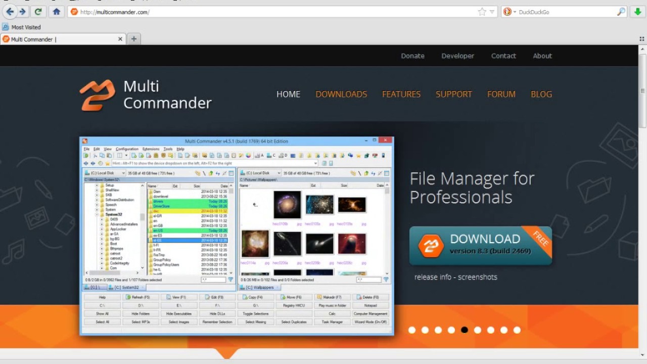Click the Multi Commander screenshot slide image
This screenshot has height=364, width=647.
(237, 236)
